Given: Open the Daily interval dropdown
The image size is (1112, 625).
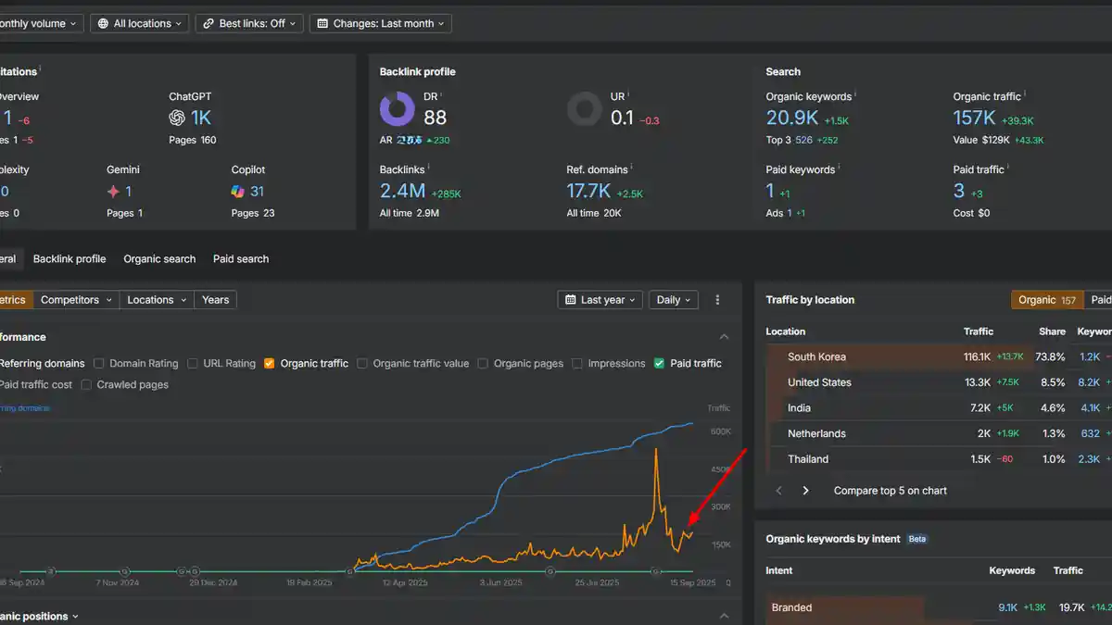Looking at the screenshot, I should pos(675,300).
